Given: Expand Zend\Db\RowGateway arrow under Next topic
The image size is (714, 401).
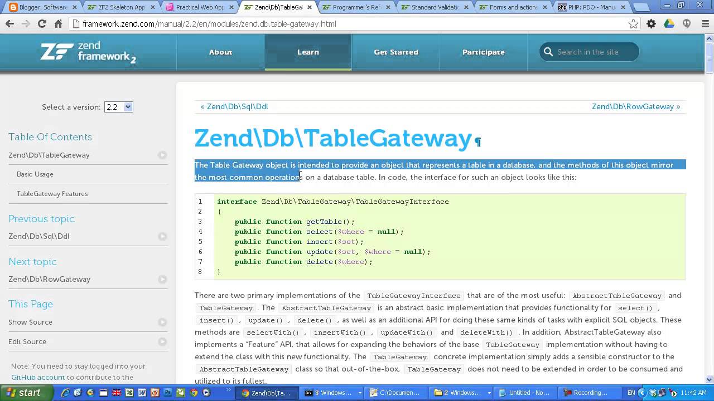Looking at the screenshot, I should point(162,280).
